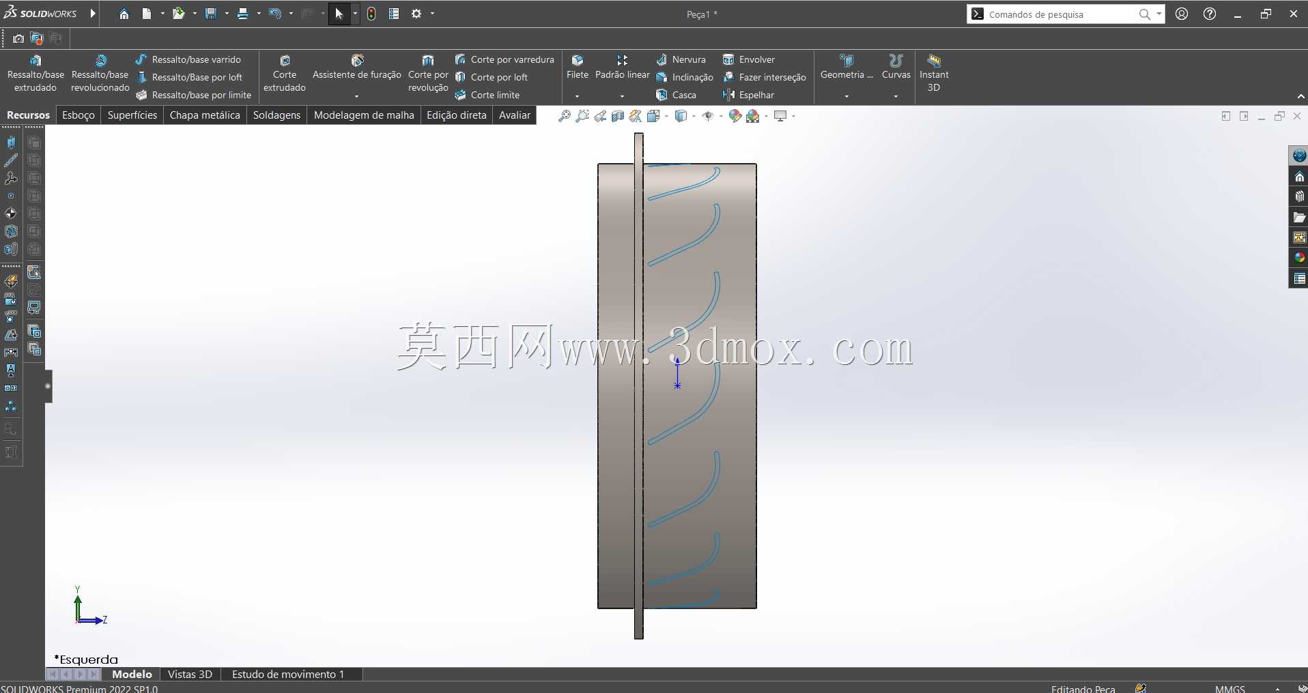Click Zoom to Fit magnifier icon

click(564, 116)
